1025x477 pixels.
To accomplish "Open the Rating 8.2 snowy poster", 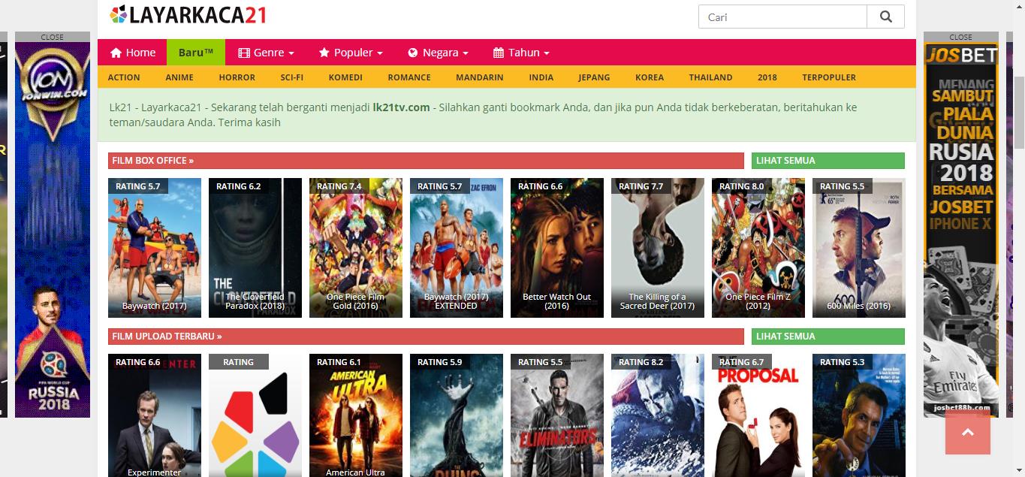I will click(658, 415).
